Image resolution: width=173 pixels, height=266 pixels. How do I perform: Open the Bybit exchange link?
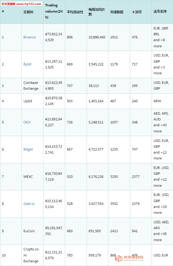[x=27, y=64]
